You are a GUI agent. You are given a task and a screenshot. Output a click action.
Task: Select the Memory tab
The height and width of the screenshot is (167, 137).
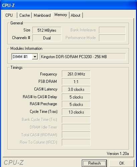61,15
